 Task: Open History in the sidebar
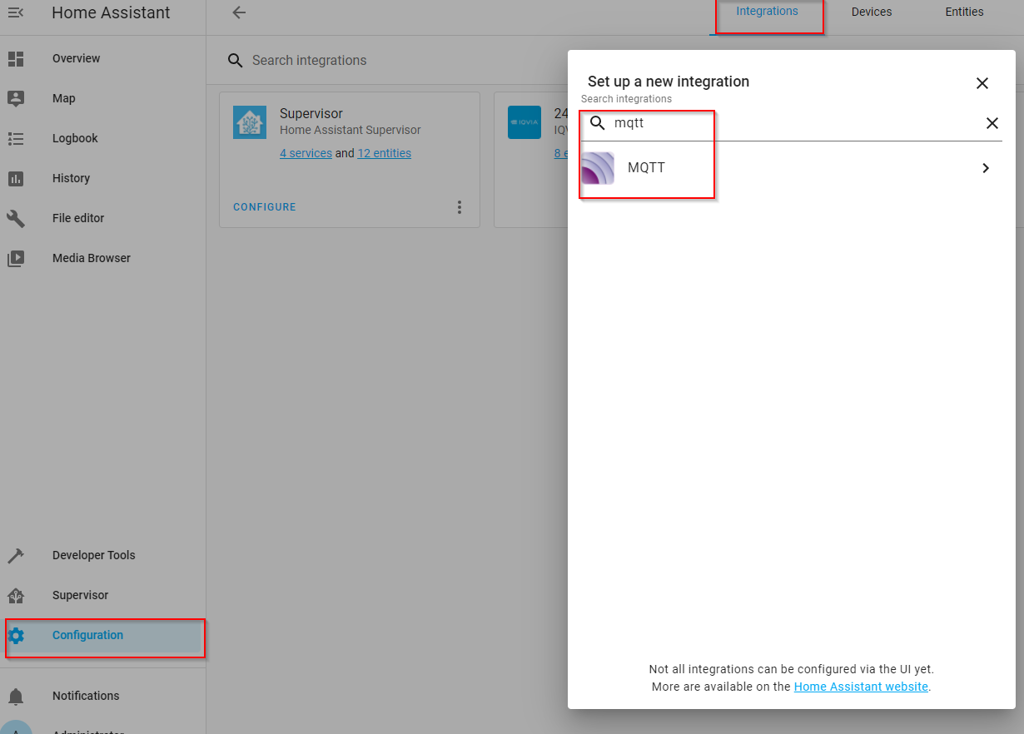pos(102,178)
